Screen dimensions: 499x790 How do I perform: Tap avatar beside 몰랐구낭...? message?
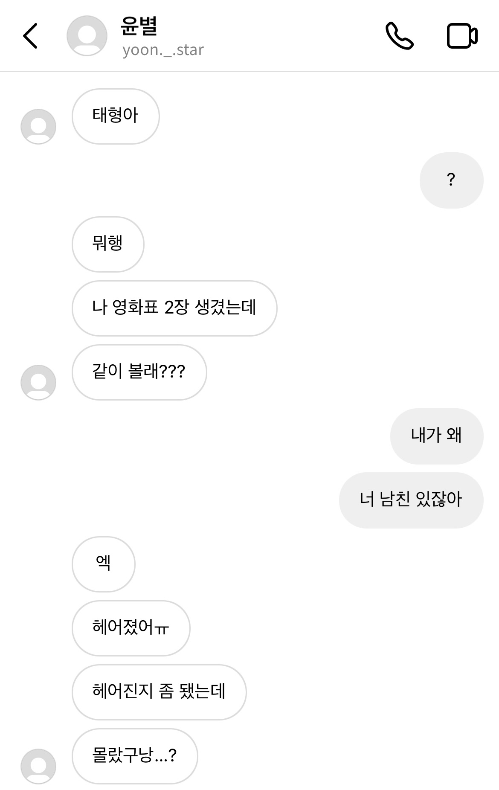(38, 766)
